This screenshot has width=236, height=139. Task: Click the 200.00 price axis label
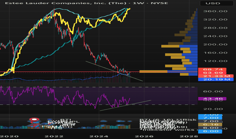pyautogui.click(x=215, y=44)
